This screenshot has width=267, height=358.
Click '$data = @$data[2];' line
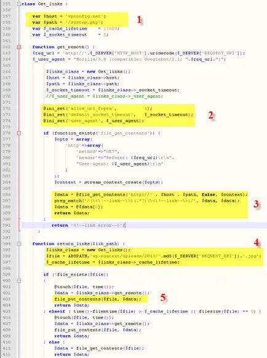point(79,207)
